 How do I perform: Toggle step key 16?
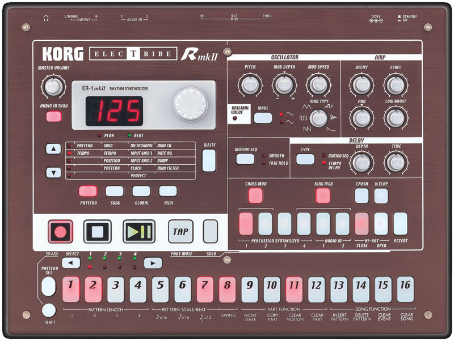click(x=405, y=289)
